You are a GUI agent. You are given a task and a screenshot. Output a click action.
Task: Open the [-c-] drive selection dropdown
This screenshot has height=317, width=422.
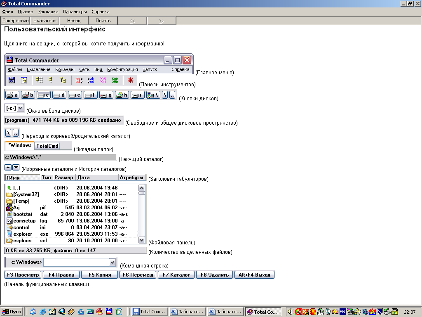click(21, 108)
